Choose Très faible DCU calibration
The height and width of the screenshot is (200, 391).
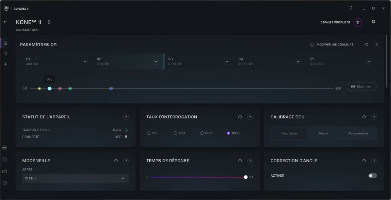[289, 134]
